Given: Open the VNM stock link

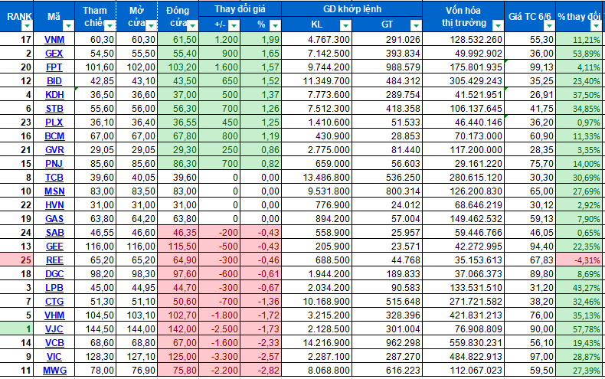Looking at the screenshot, I should [54, 40].
